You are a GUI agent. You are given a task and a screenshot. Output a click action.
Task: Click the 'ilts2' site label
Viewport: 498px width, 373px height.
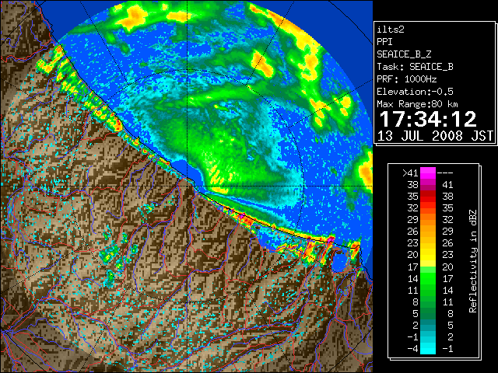click(x=391, y=30)
